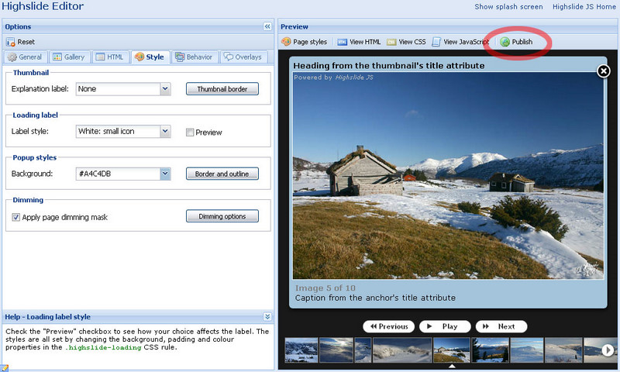Select the first thumbnail in the strip

click(x=301, y=350)
